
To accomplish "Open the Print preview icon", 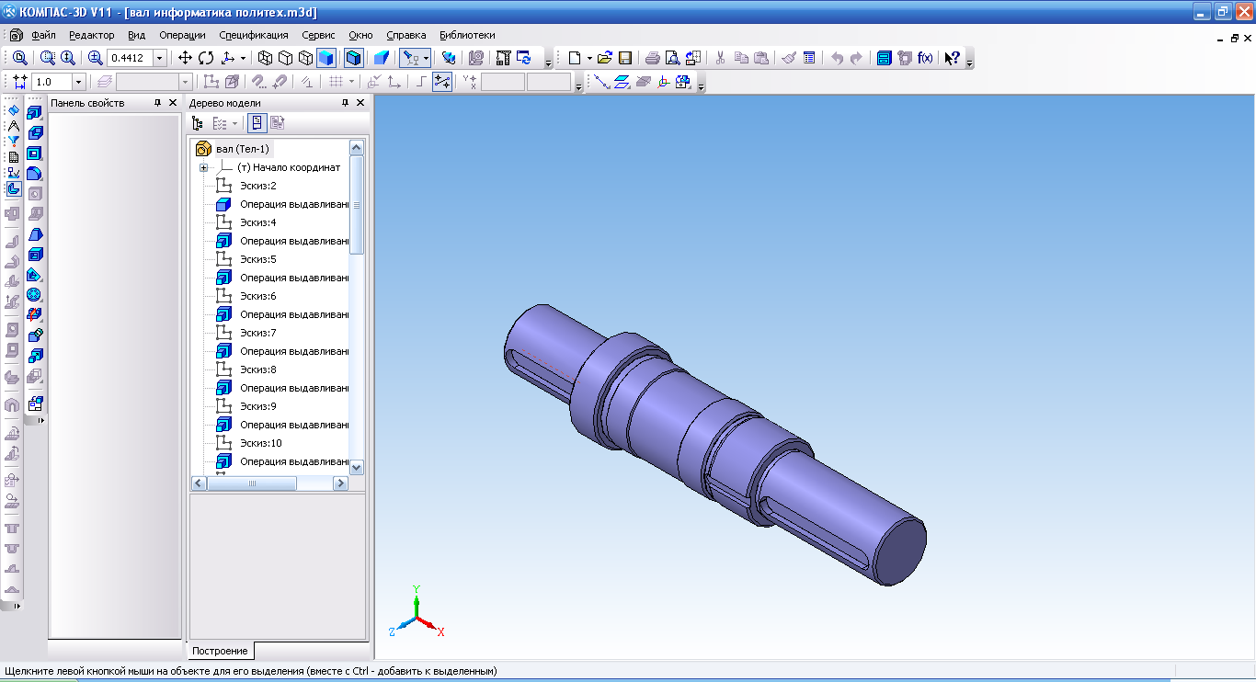I will click(x=672, y=58).
